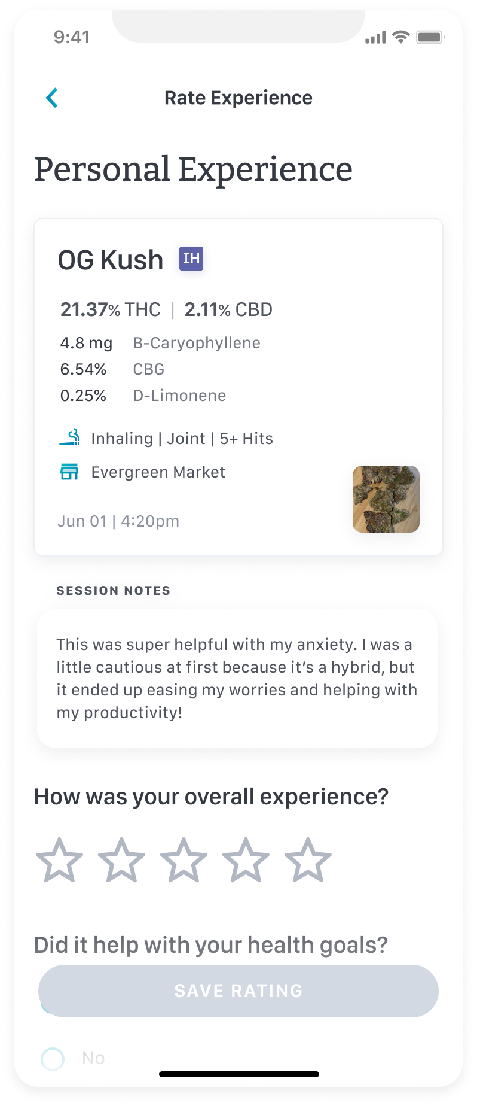Click the battery status icon
Screen dimensions: 477x1106
[430, 37]
